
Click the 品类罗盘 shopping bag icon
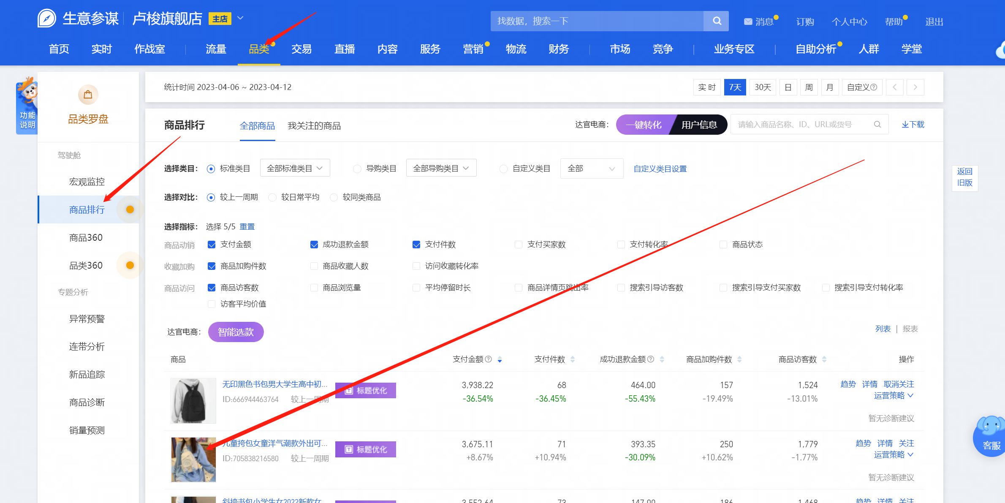[88, 95]
